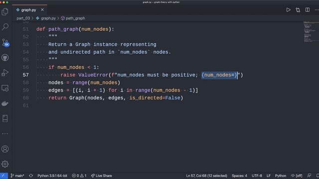Screen dimensions: 319x179
Task: Open the Remote Explorer icon
Action: tap(5, 88)
